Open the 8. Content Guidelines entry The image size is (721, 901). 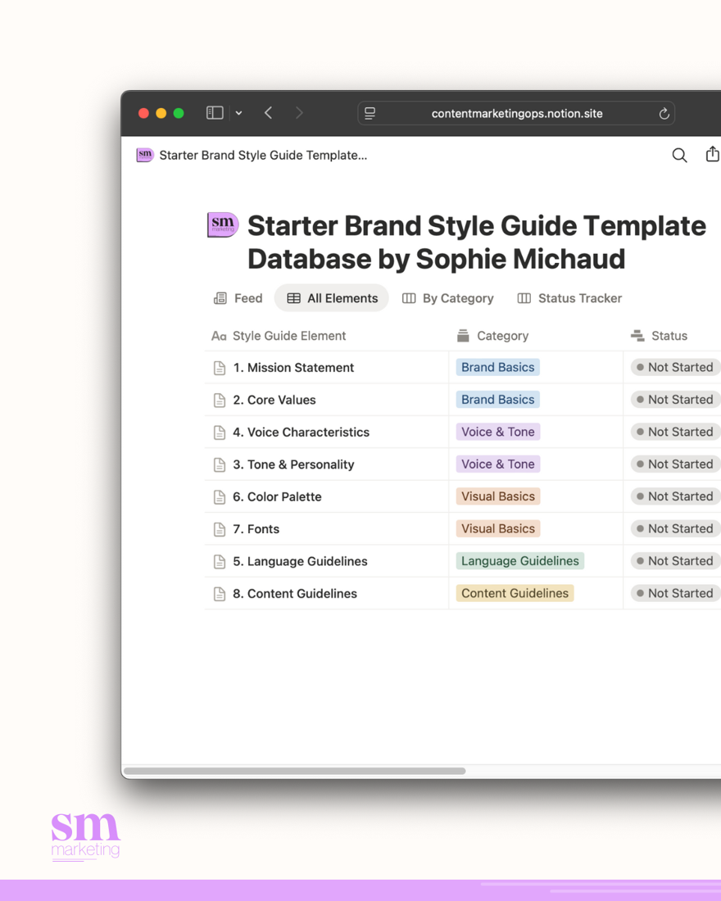[x=294, y=594]
